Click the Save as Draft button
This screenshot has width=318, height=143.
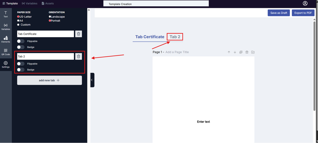click(279, 13)
